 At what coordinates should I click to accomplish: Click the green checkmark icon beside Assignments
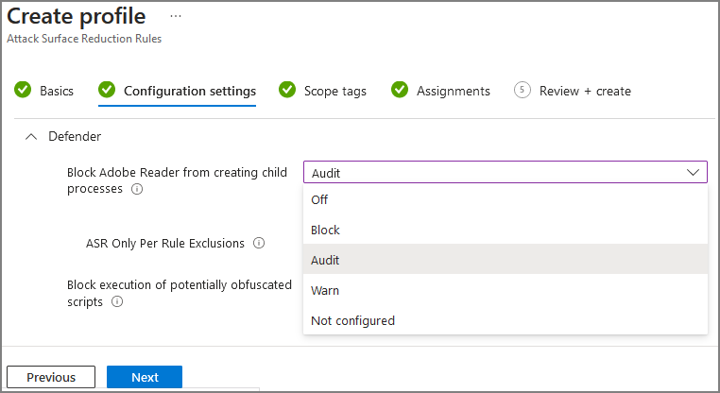400,91
